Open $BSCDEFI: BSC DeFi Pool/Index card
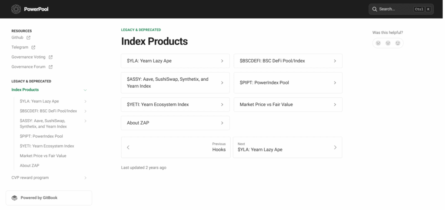Viewport: 445px width, 210px height. point(288,61)
